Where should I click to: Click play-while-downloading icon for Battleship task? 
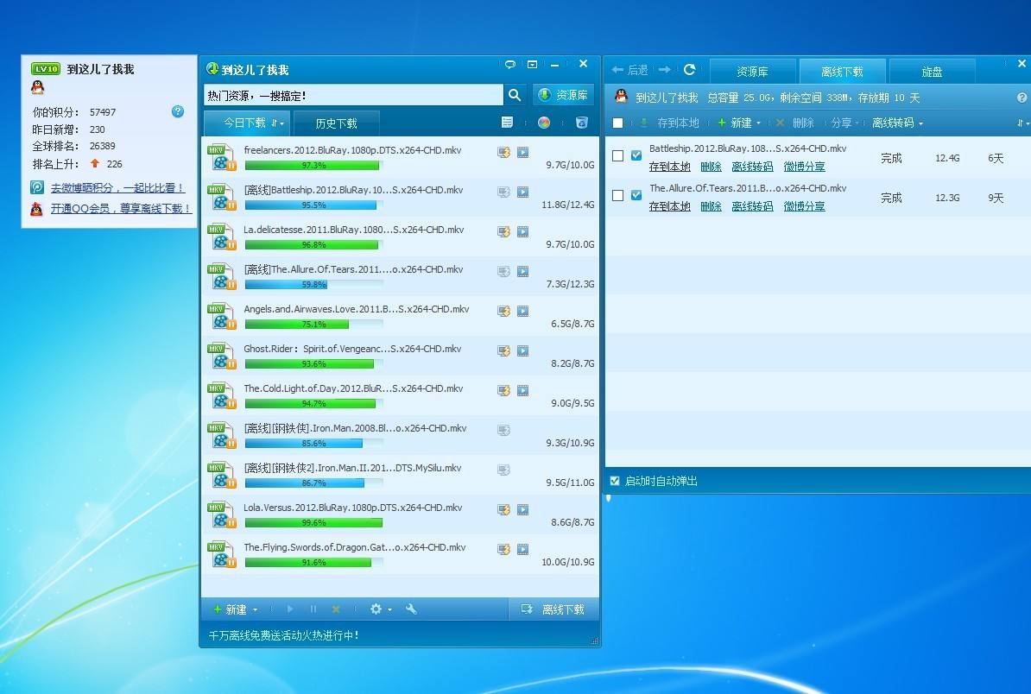point(522,192)
